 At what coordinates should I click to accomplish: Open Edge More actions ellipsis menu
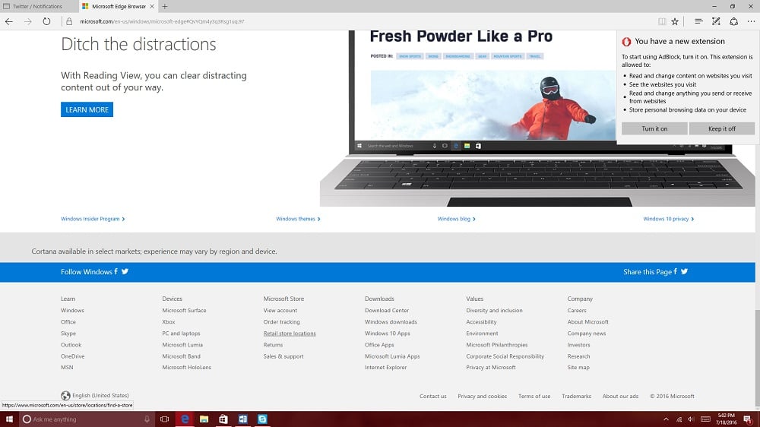pyautogui.click(x=751, y=21)
